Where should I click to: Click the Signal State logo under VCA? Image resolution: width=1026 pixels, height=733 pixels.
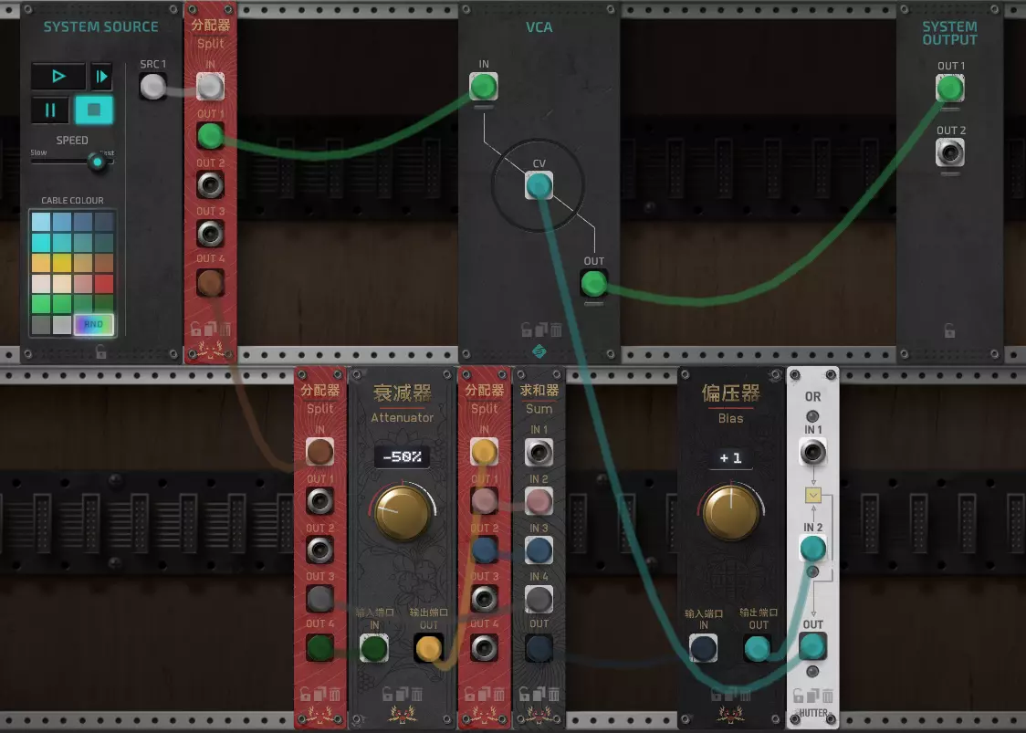pos(539,351)
